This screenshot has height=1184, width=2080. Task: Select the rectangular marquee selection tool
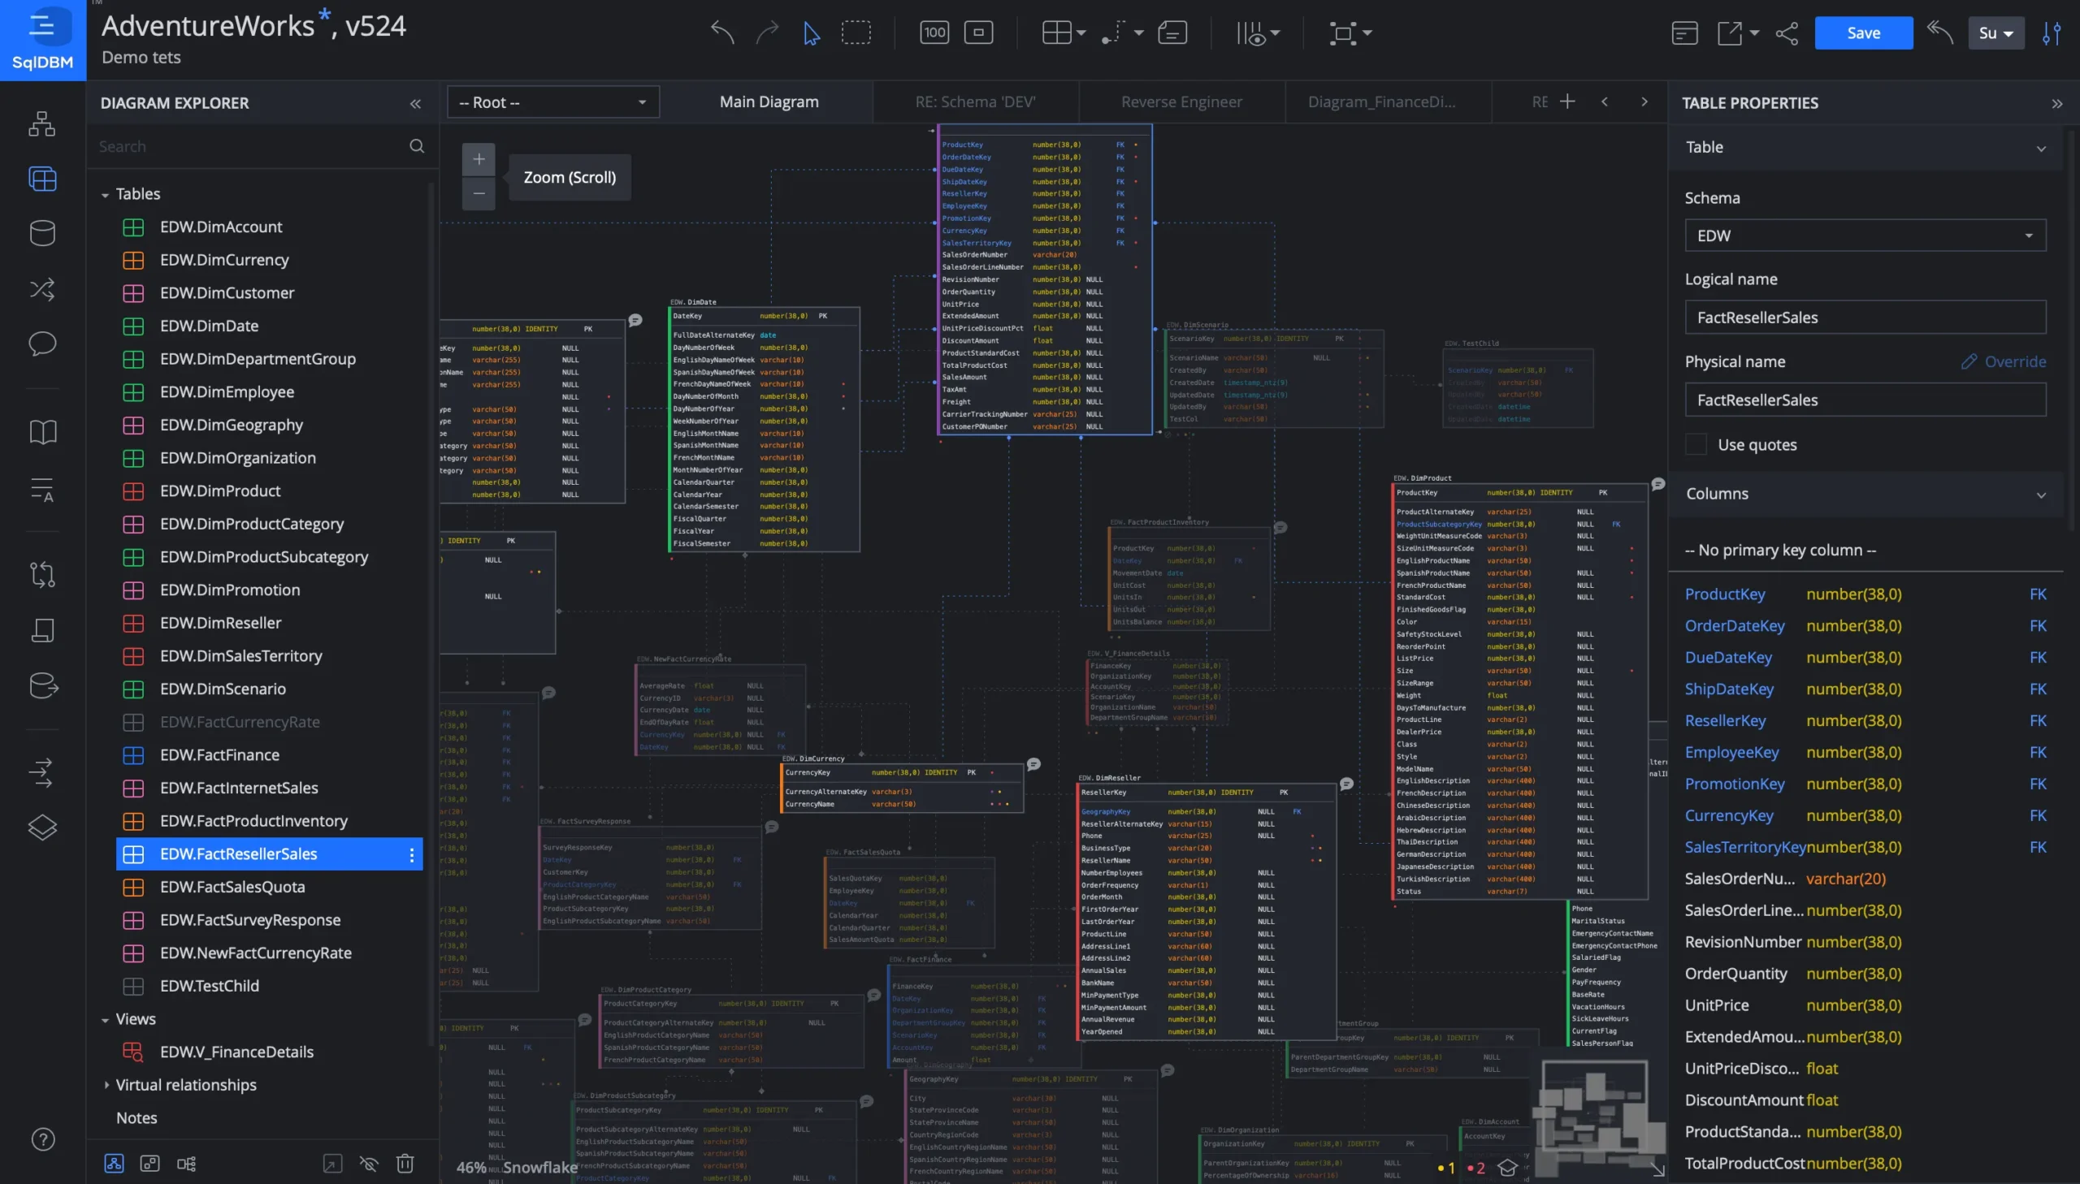[x=856, y=32]
